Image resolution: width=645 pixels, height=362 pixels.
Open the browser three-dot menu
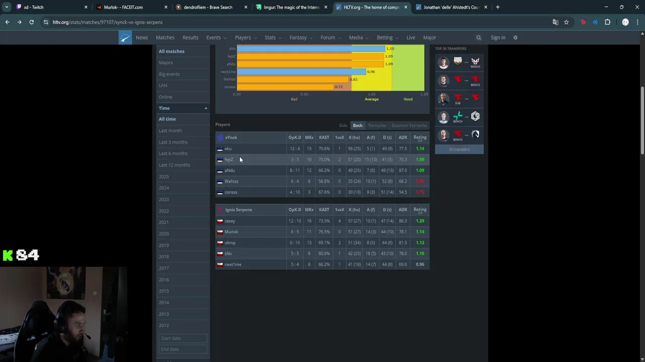[x=637, y=22]
